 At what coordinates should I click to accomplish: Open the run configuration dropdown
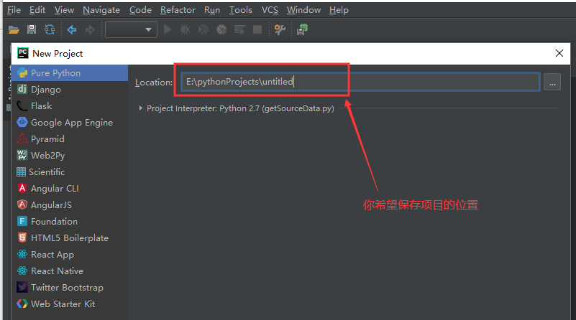pos(131,29)
